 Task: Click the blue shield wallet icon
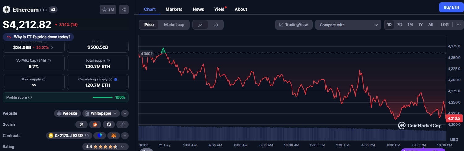coord(100,136)
